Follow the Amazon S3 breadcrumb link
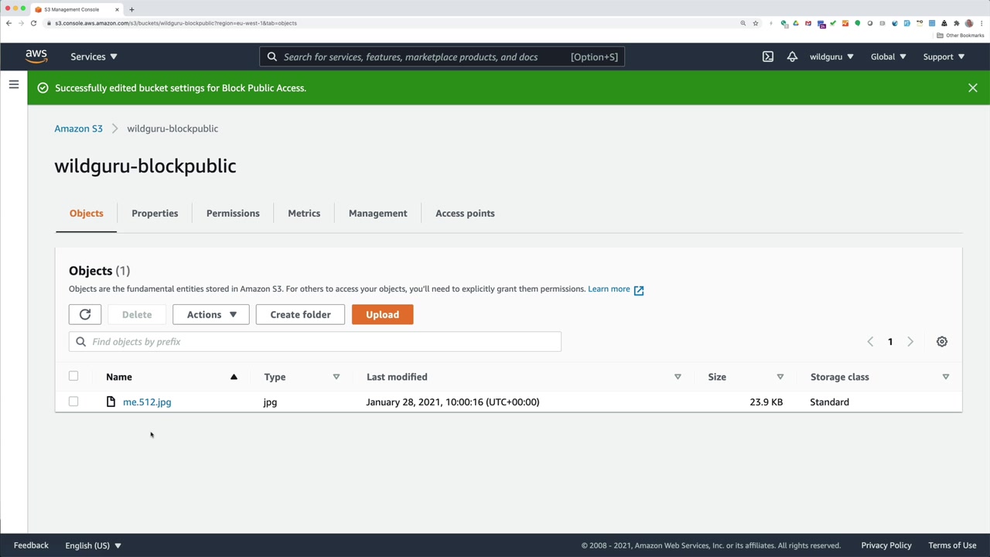The width and height of the screenshot is (990, 557). click(78, 128)
